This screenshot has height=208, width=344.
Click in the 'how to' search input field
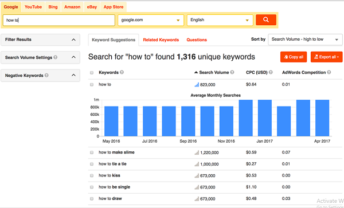[x=59, y=20]
